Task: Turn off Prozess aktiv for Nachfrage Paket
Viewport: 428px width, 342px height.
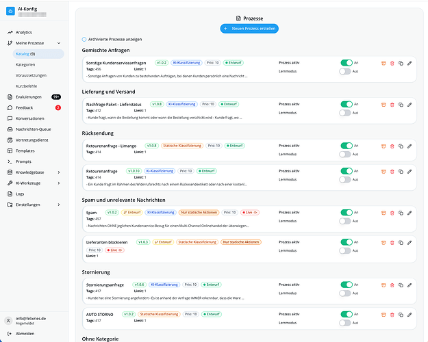Action: tap(347, 104)
